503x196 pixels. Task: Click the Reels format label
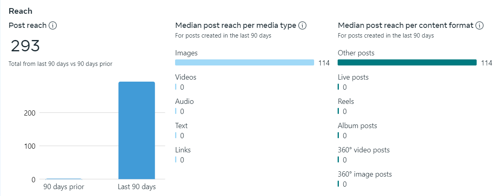tap(346, 101)
